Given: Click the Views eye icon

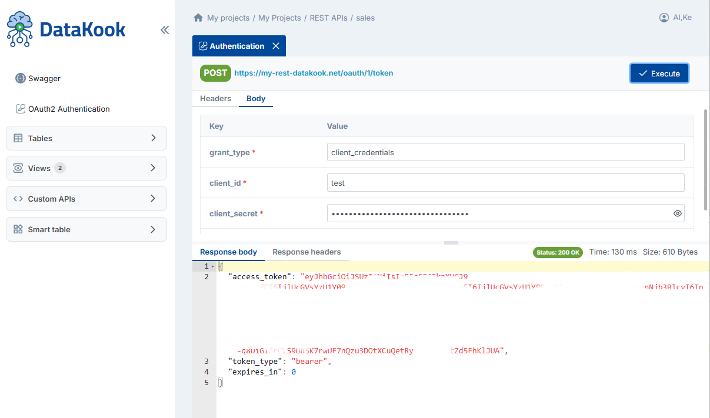Looking at the screenshot, I should 18,168.
